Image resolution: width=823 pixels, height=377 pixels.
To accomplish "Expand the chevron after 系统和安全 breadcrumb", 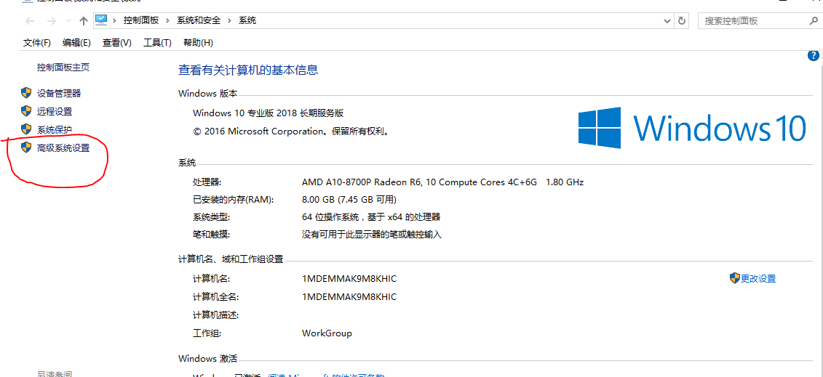I will 230,21.
